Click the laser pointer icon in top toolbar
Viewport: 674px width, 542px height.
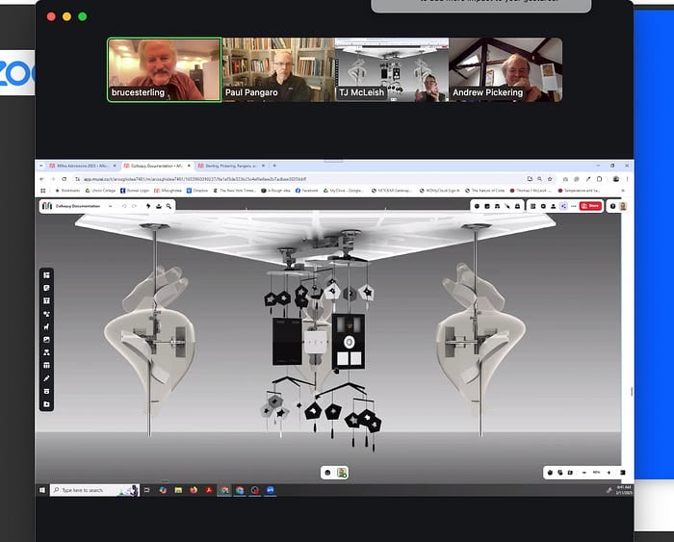[x=507, y=206]
